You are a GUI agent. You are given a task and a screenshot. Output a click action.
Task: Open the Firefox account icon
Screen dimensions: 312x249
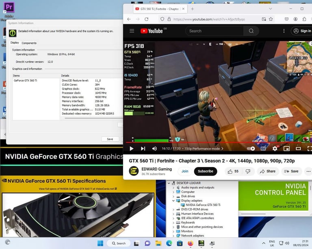click(295, 19)
